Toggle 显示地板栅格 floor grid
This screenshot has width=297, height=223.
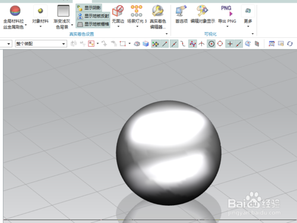coord(93,24)
